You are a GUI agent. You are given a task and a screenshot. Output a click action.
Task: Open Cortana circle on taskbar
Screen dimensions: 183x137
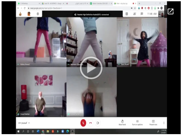click(28, 131)
